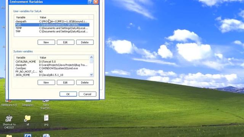The width and height of the screenshot is (244, 137).
Task: Select the ComSpec system variable
Action: pos(52,68)
